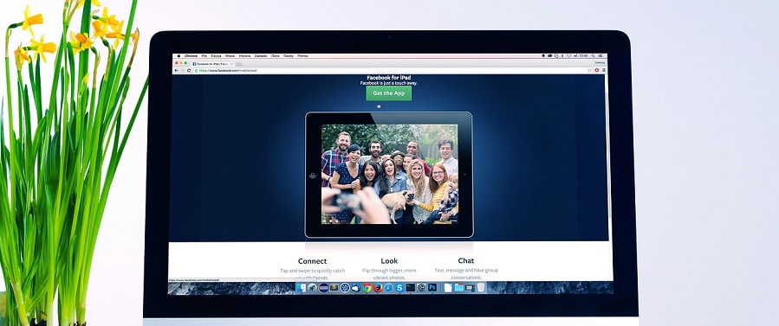Open Safari from the dock
This screenshot has width=779, height=326.
point(388,287)
